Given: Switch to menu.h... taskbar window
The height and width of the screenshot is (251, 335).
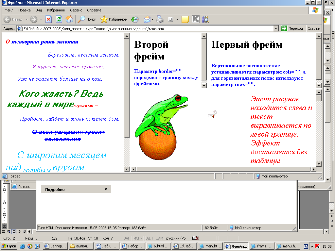Looking at the screenshot, I should [288, 246].
